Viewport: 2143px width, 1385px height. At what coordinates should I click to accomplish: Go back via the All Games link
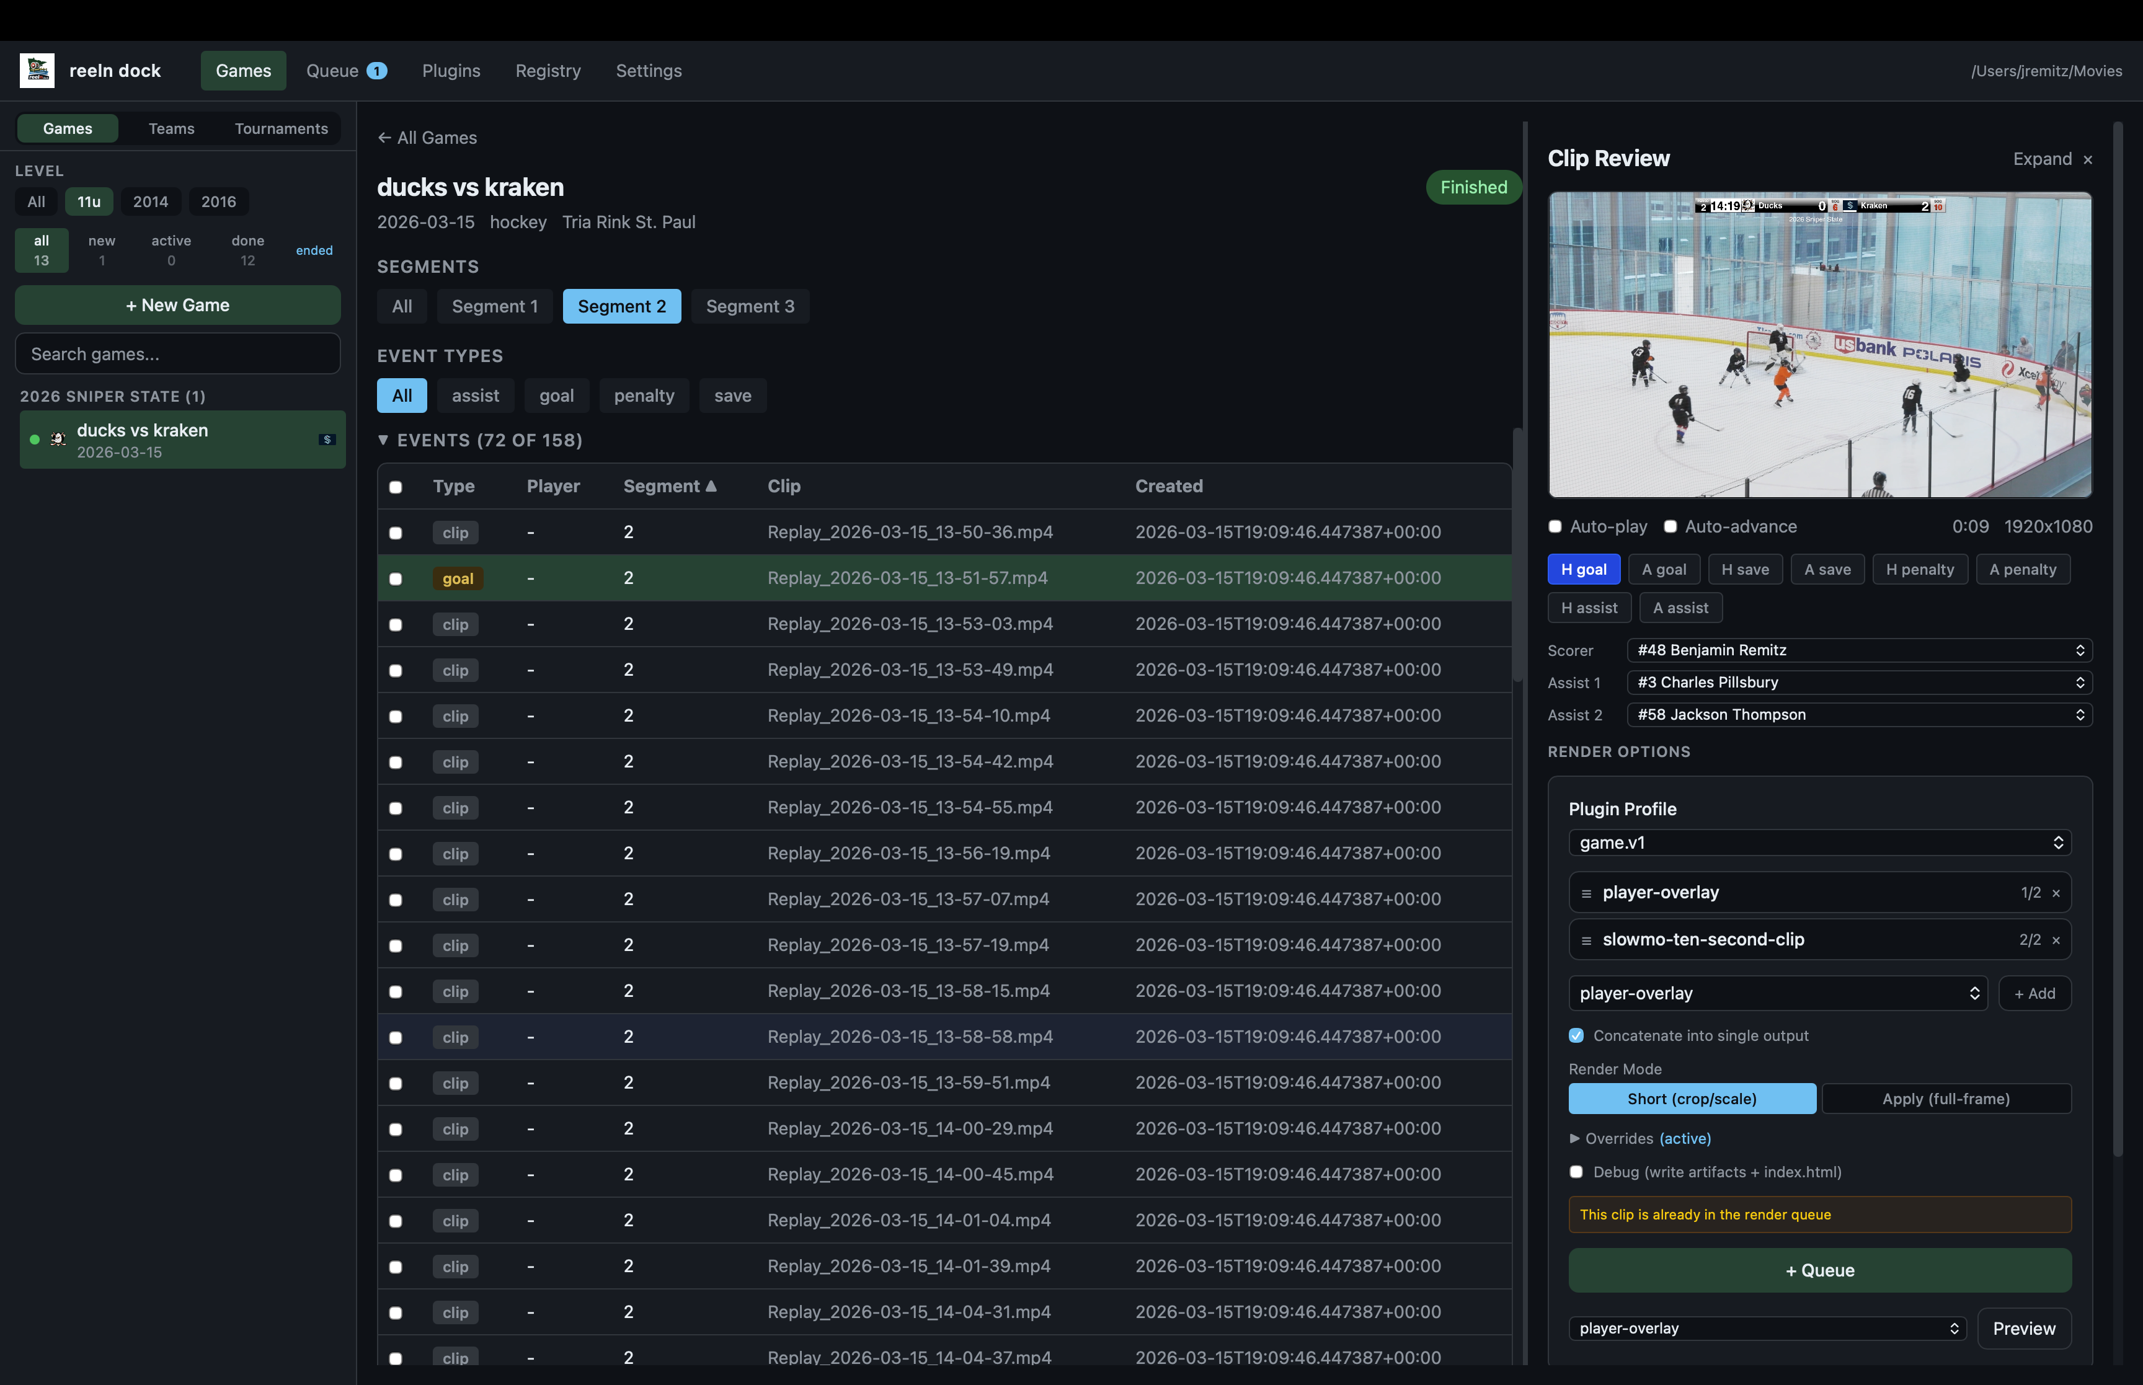click(x=426, y=136)
